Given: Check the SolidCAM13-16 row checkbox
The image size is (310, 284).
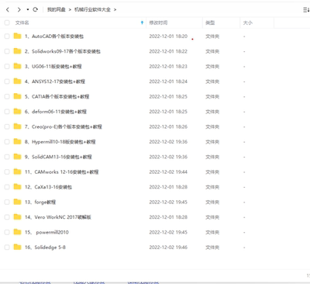Looking at the screenshot, I should (x=7, y=157).
